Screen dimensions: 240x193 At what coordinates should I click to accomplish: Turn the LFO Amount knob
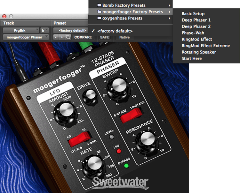65,112
